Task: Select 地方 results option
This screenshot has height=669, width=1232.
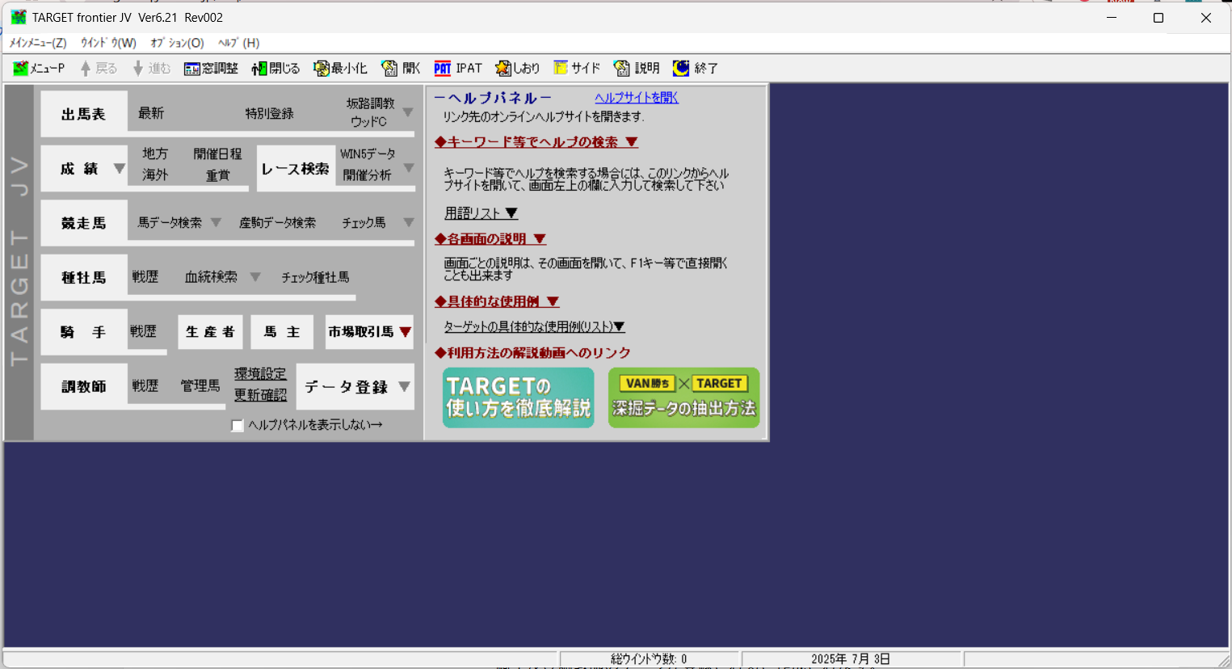Action: (x=155, y=154)
